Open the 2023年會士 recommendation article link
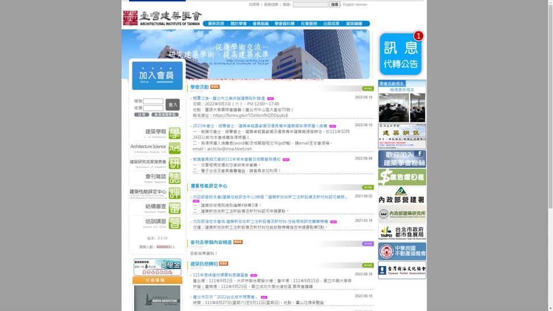This screenshot has height=311, width=553. pos(260,126)
